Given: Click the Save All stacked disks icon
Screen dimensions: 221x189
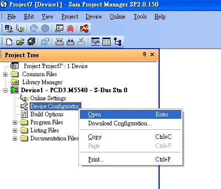Looking at the screenshot, I should [x=32, y=42].
